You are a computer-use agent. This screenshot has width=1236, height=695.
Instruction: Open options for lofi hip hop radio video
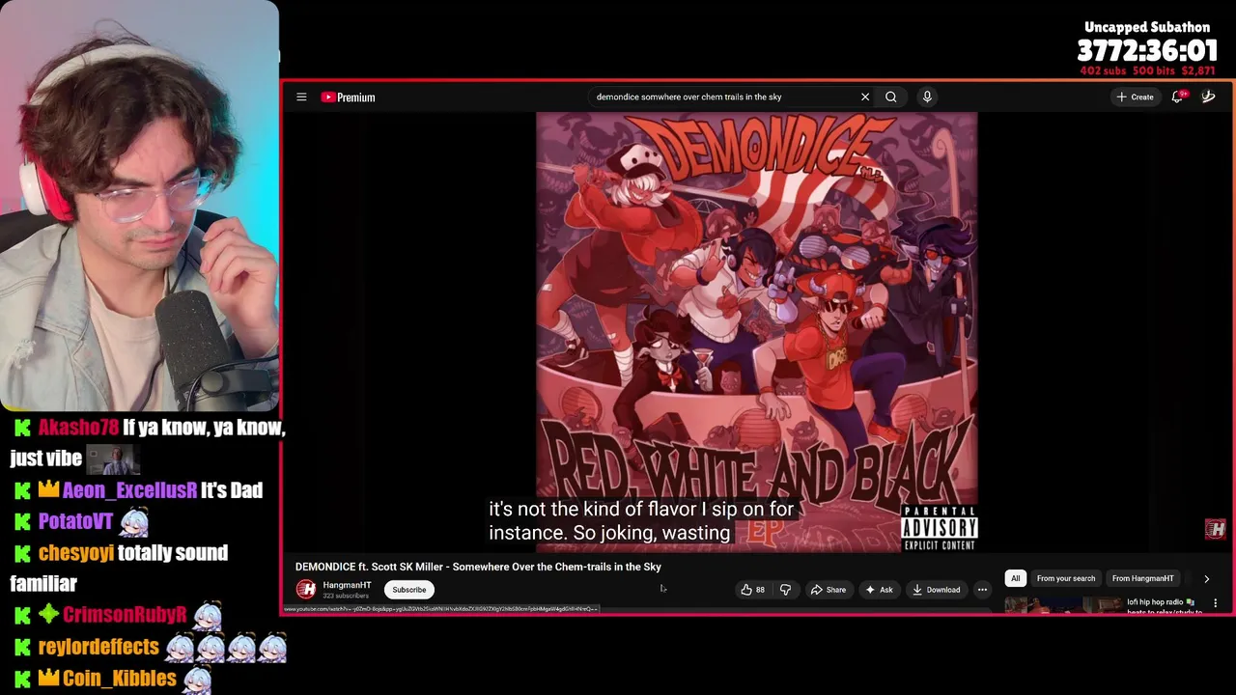pos(1215,603)
